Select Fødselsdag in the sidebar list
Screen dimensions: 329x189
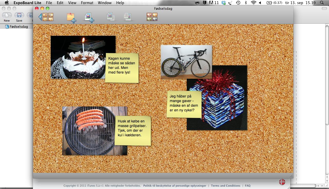(x=19, y=26)
